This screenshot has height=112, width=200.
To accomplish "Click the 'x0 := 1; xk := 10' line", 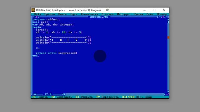I will click(59, 32).
